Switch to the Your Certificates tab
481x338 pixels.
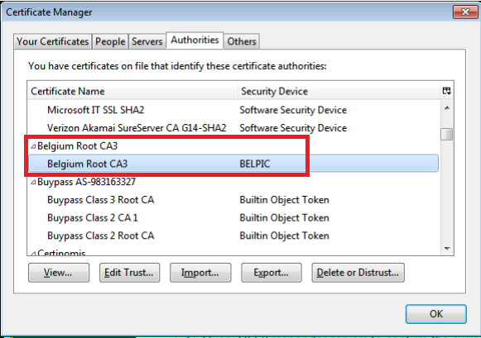[53, 41]
